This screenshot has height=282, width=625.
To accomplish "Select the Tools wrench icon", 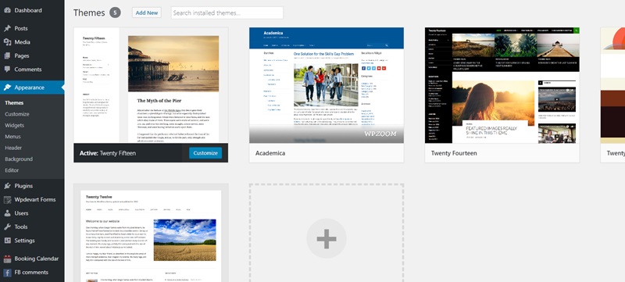I will (7, 227).
